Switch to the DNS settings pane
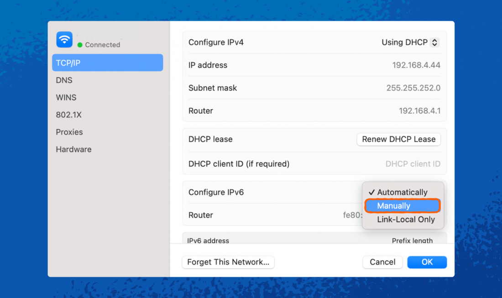 tap(64, 80)
